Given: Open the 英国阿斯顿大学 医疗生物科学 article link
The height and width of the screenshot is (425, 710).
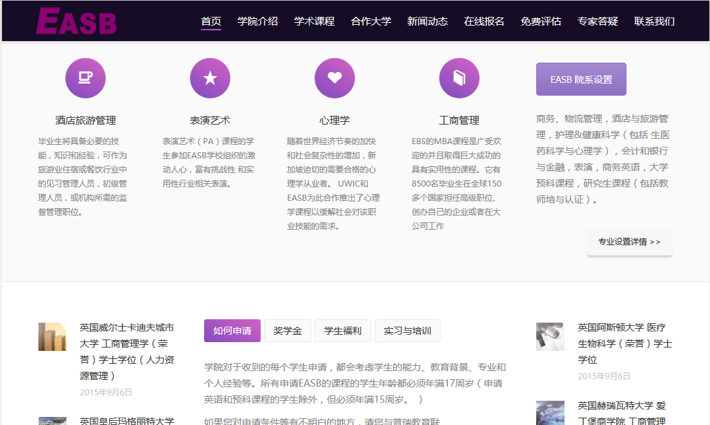Looking at the screenshot, I should coord(624,344).
